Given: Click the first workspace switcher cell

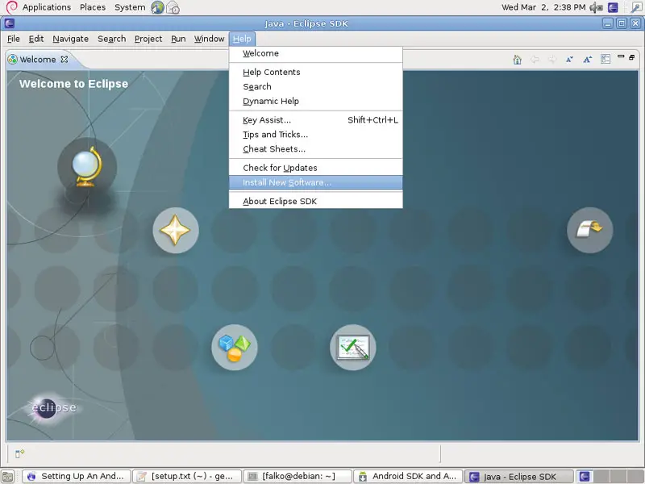Looking at the screenshot, I should 585,477.
